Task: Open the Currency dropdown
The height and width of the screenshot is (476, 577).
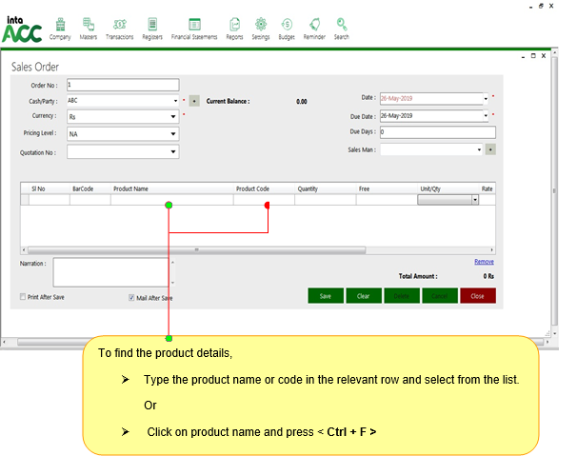Action: point(173,116)
